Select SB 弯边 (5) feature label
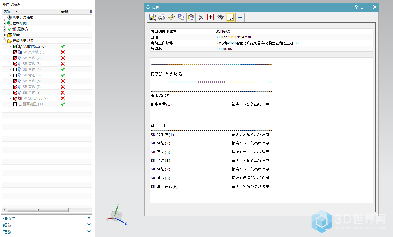Image resolution: width=393 pixels, height=237 pixels. pyautogui.click(x=32, y=75)
